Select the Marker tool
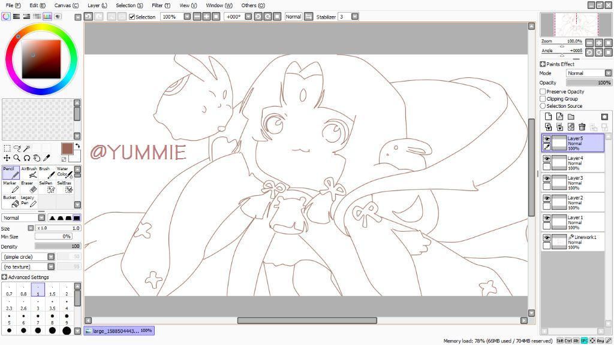This screenshot has height=345, width=614. click(x=11, y=187)
